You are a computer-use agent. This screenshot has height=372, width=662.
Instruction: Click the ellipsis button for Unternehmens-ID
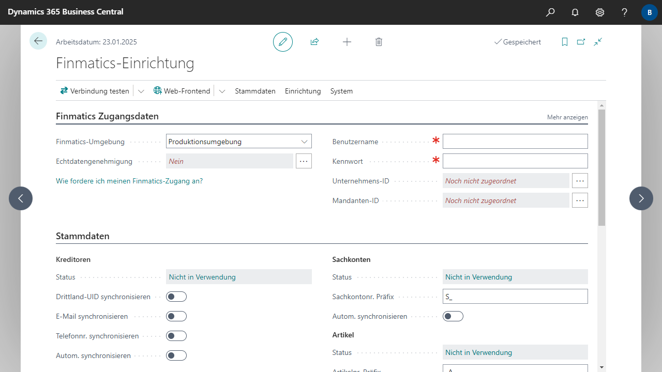[580, 181]
